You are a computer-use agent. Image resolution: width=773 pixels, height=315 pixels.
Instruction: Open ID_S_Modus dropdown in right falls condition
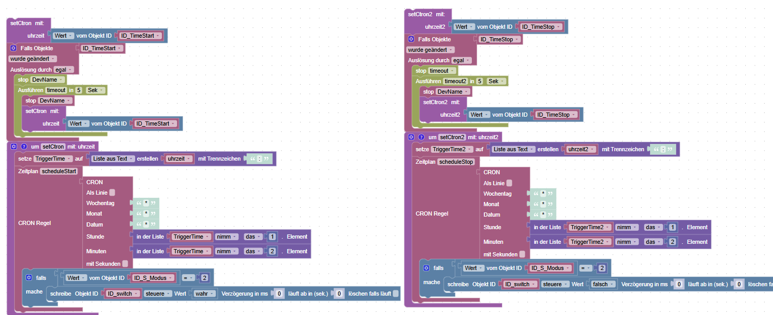(551, 268)
